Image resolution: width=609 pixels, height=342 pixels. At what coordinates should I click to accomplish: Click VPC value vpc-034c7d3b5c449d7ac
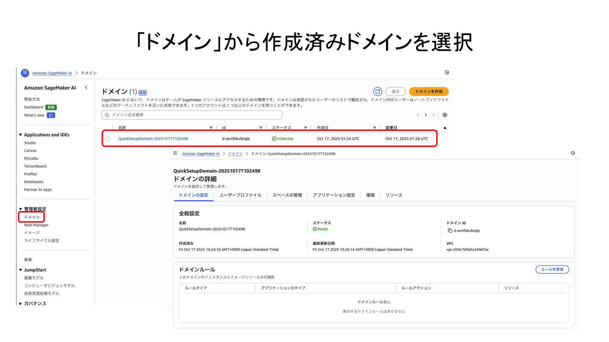467,250
